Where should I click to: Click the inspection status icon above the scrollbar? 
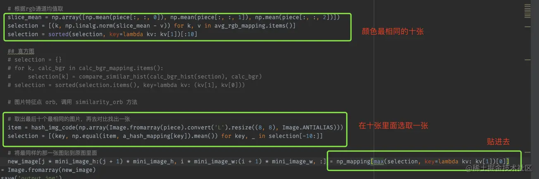(527, 11)
